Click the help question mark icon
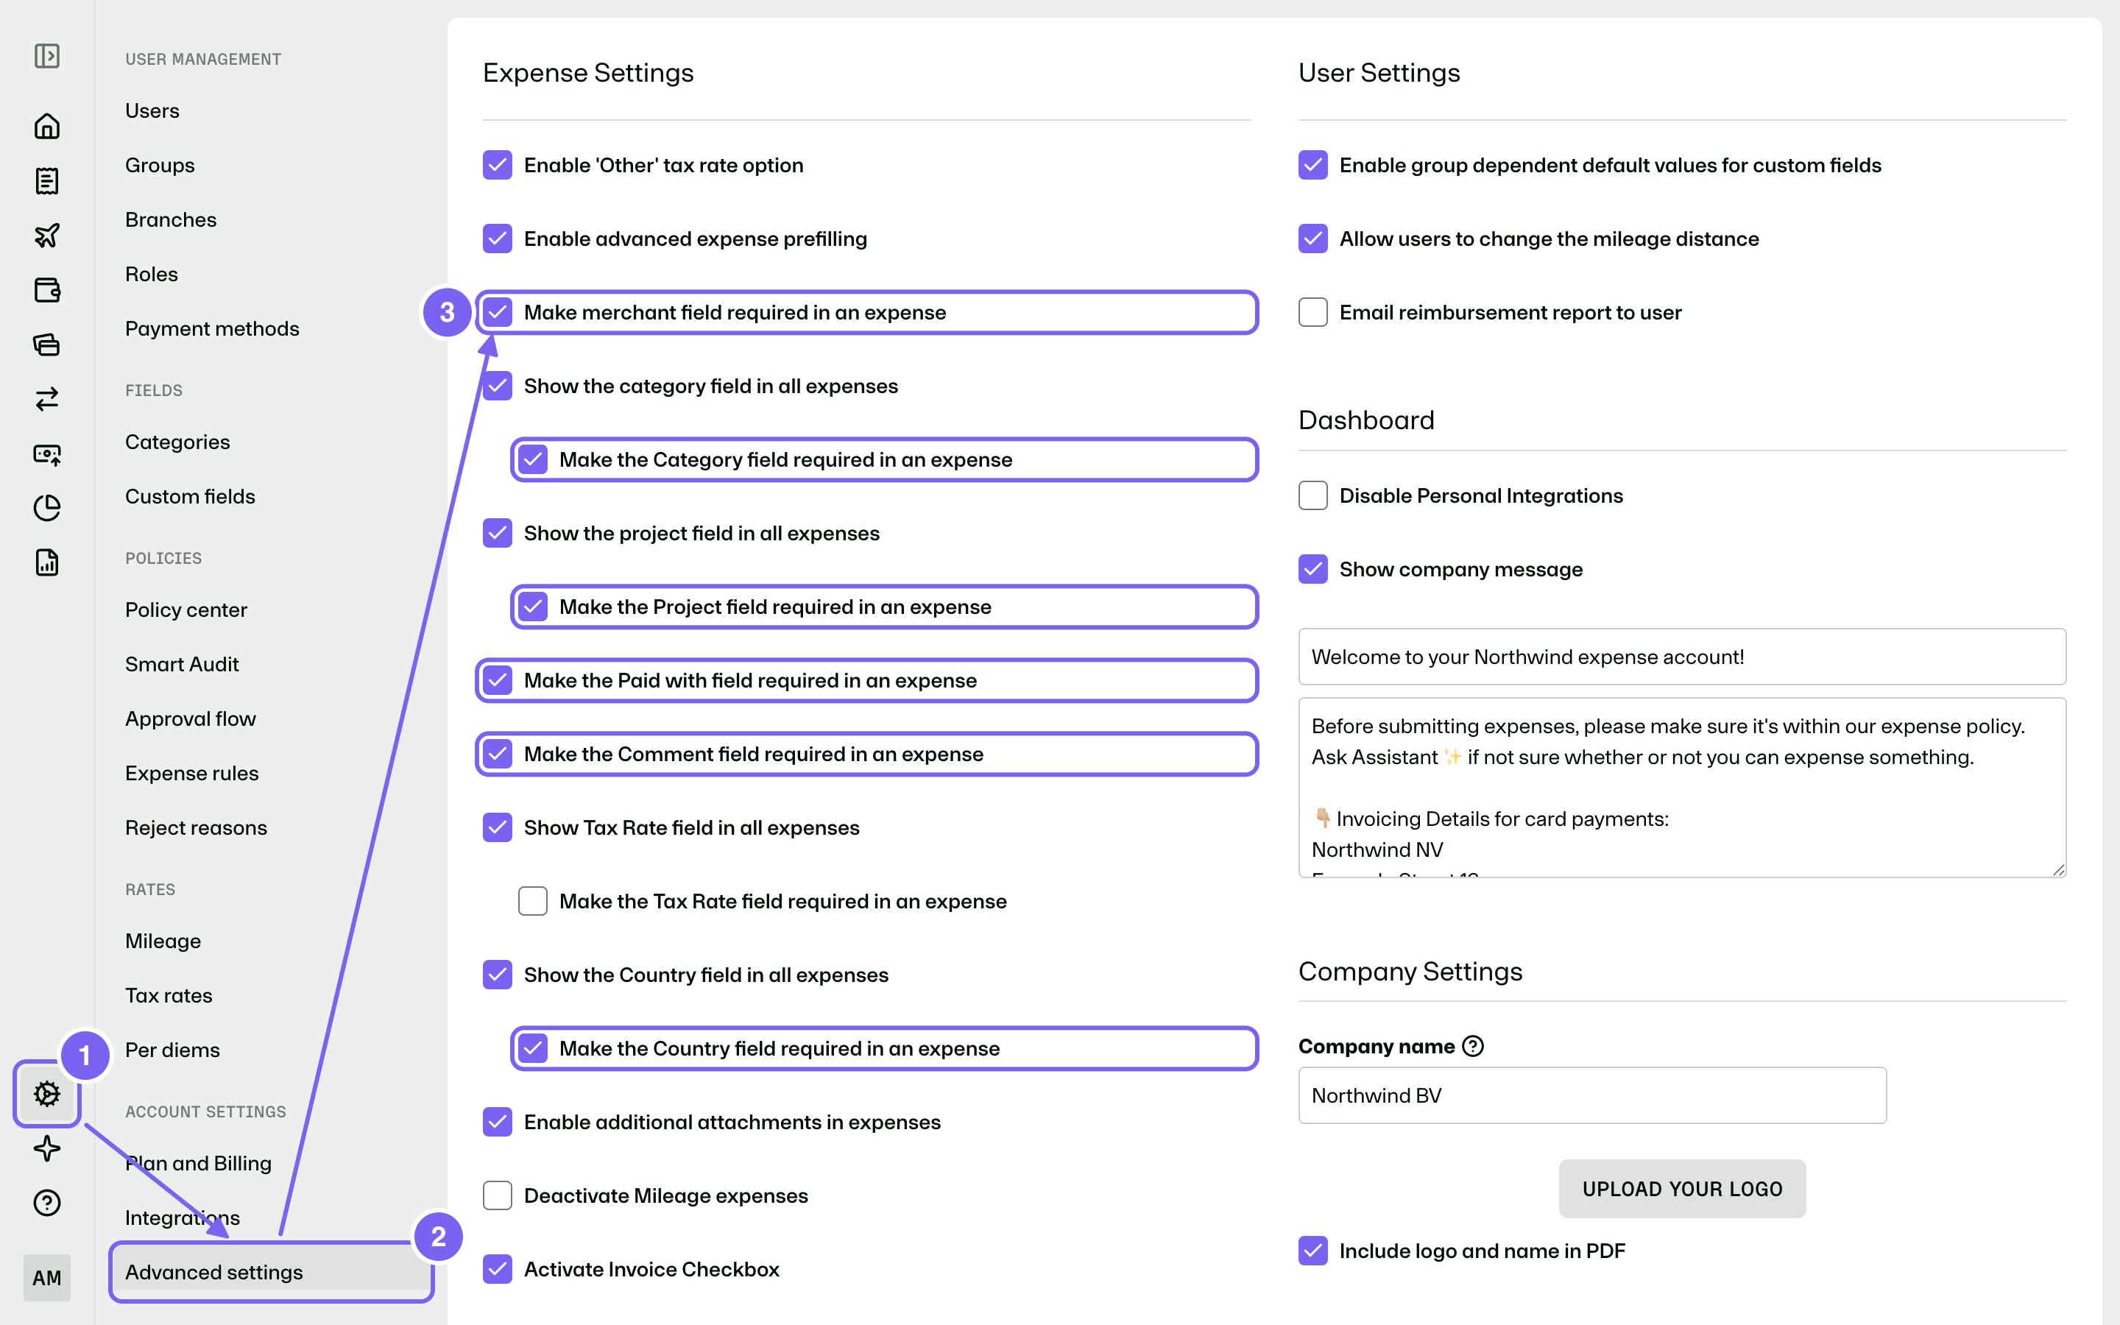 pyautogui.click(x=46, y=1202)
